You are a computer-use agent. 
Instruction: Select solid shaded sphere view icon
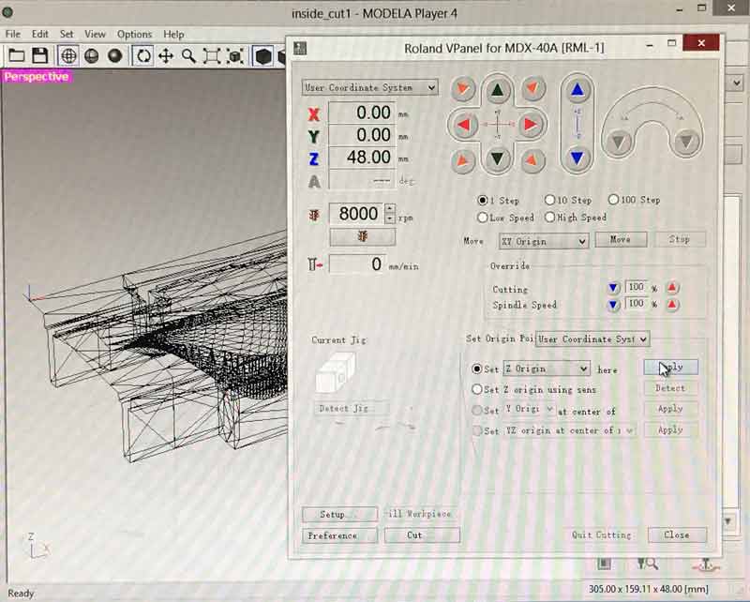[x=114, y=56]
